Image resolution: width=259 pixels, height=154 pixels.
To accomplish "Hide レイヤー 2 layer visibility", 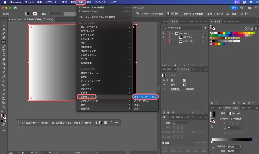I will (x=163, y=33).
